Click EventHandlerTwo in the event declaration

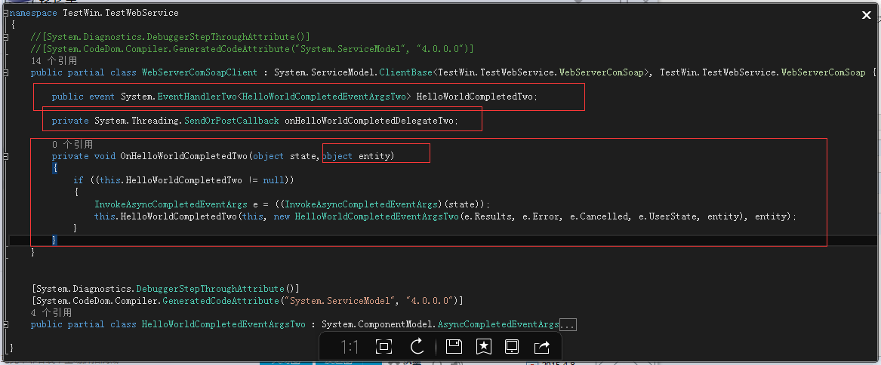point(196,97)
